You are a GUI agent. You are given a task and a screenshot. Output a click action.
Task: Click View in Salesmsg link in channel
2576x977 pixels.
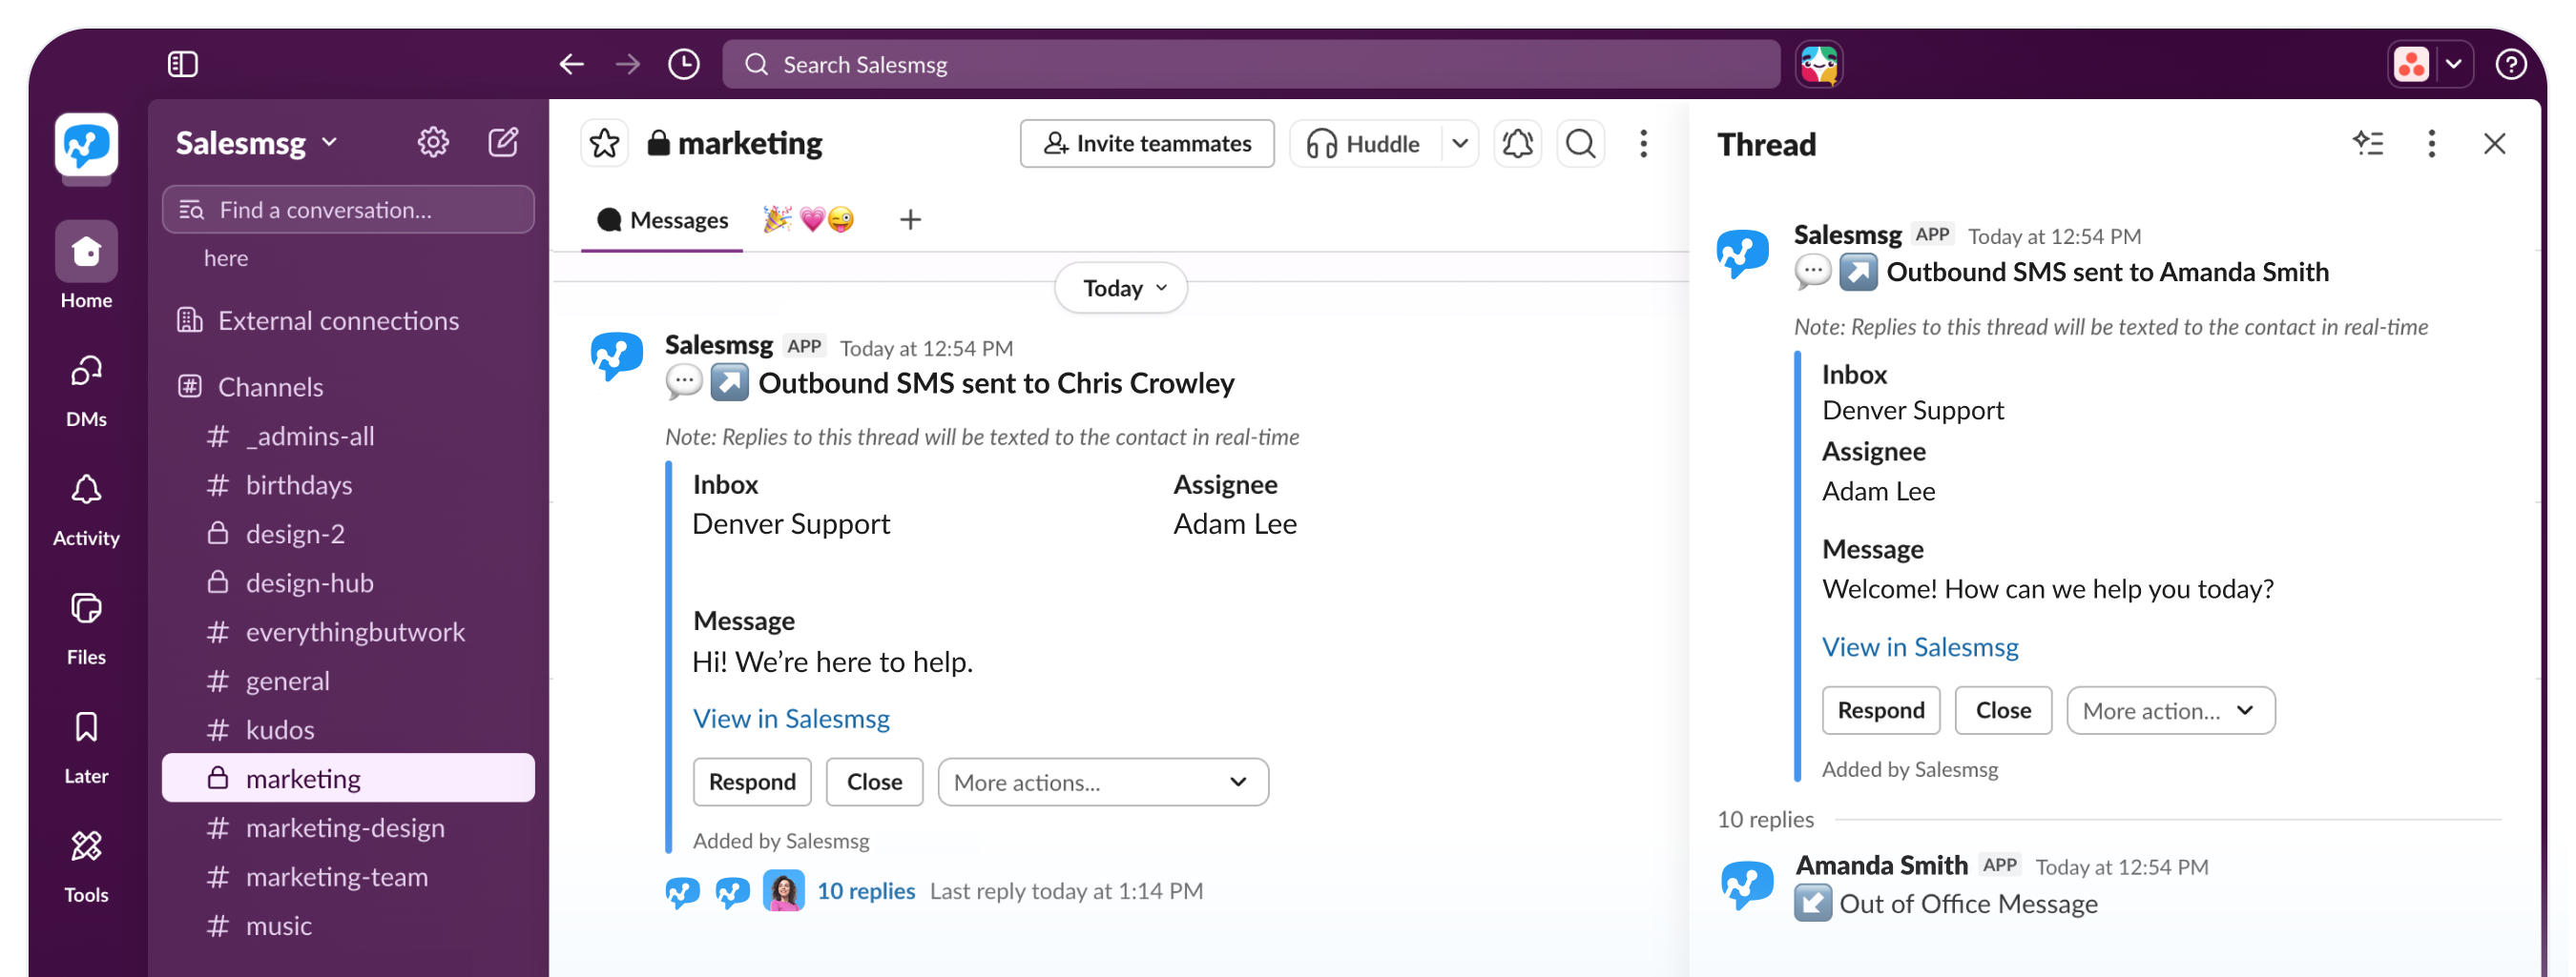(791, 720)
